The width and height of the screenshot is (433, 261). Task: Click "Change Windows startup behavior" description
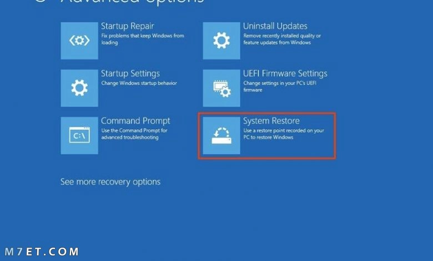click(x=139, y=83)
